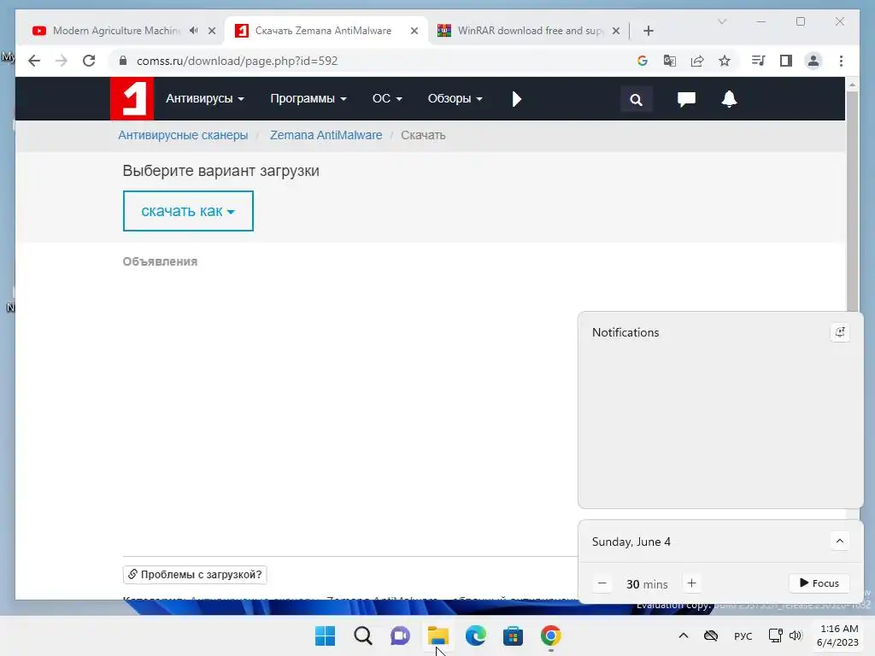Image resolution: width=875 pixels, height=656 pixels.
Task: Open the comments chat bubble icon
Action: [x=686, y=99]
